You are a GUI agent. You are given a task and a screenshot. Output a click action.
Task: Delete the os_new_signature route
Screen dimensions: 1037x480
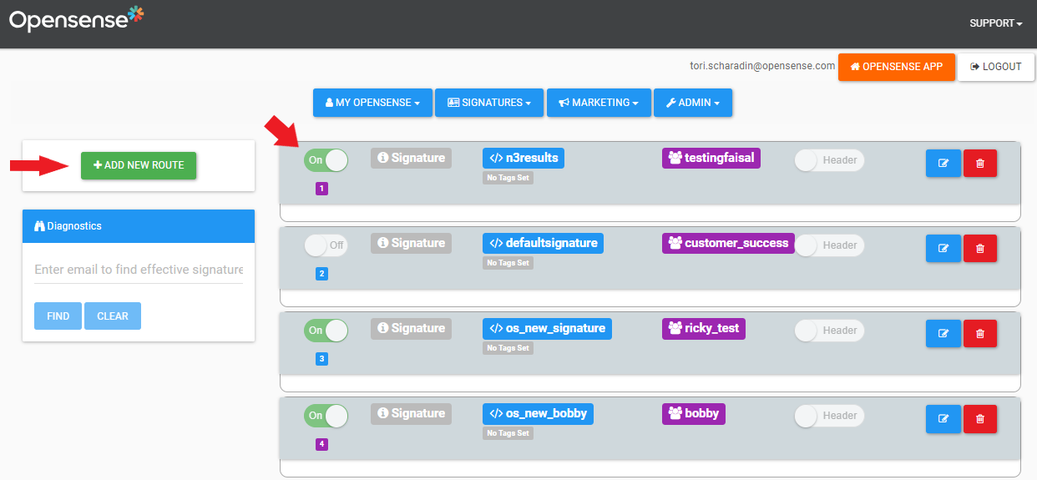[x=980, y=334]
